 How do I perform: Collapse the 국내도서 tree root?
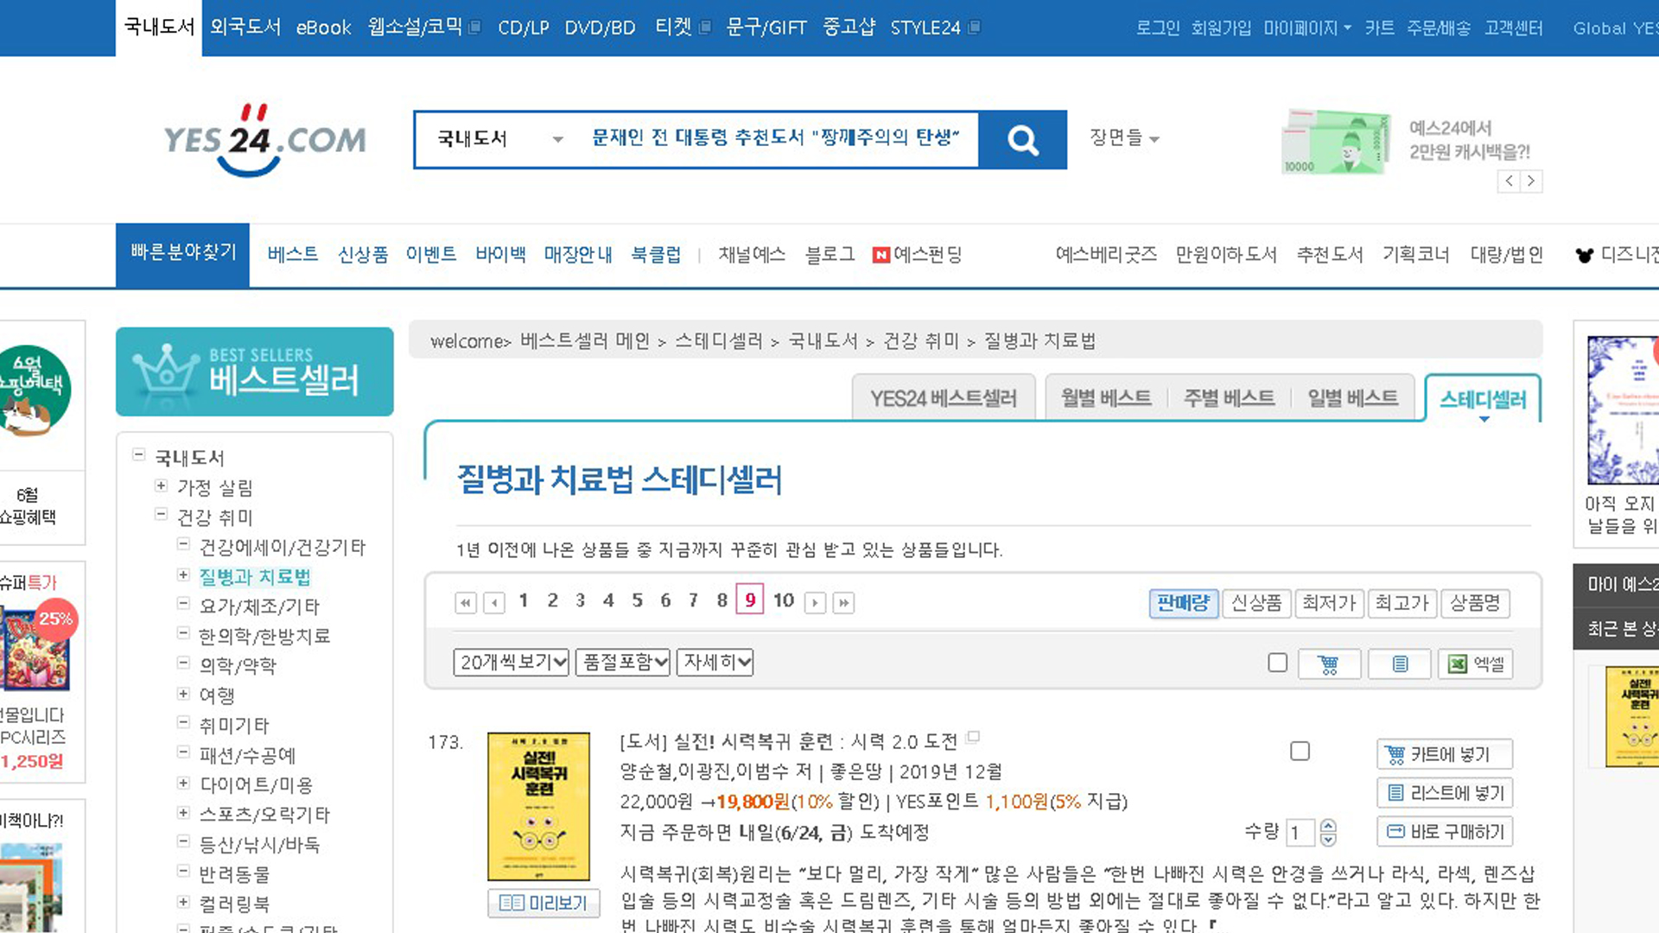click(x=138, y=455)
